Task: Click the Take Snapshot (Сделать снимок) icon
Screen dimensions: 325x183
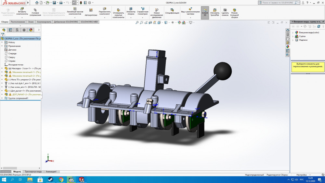Action: point(225,10)
